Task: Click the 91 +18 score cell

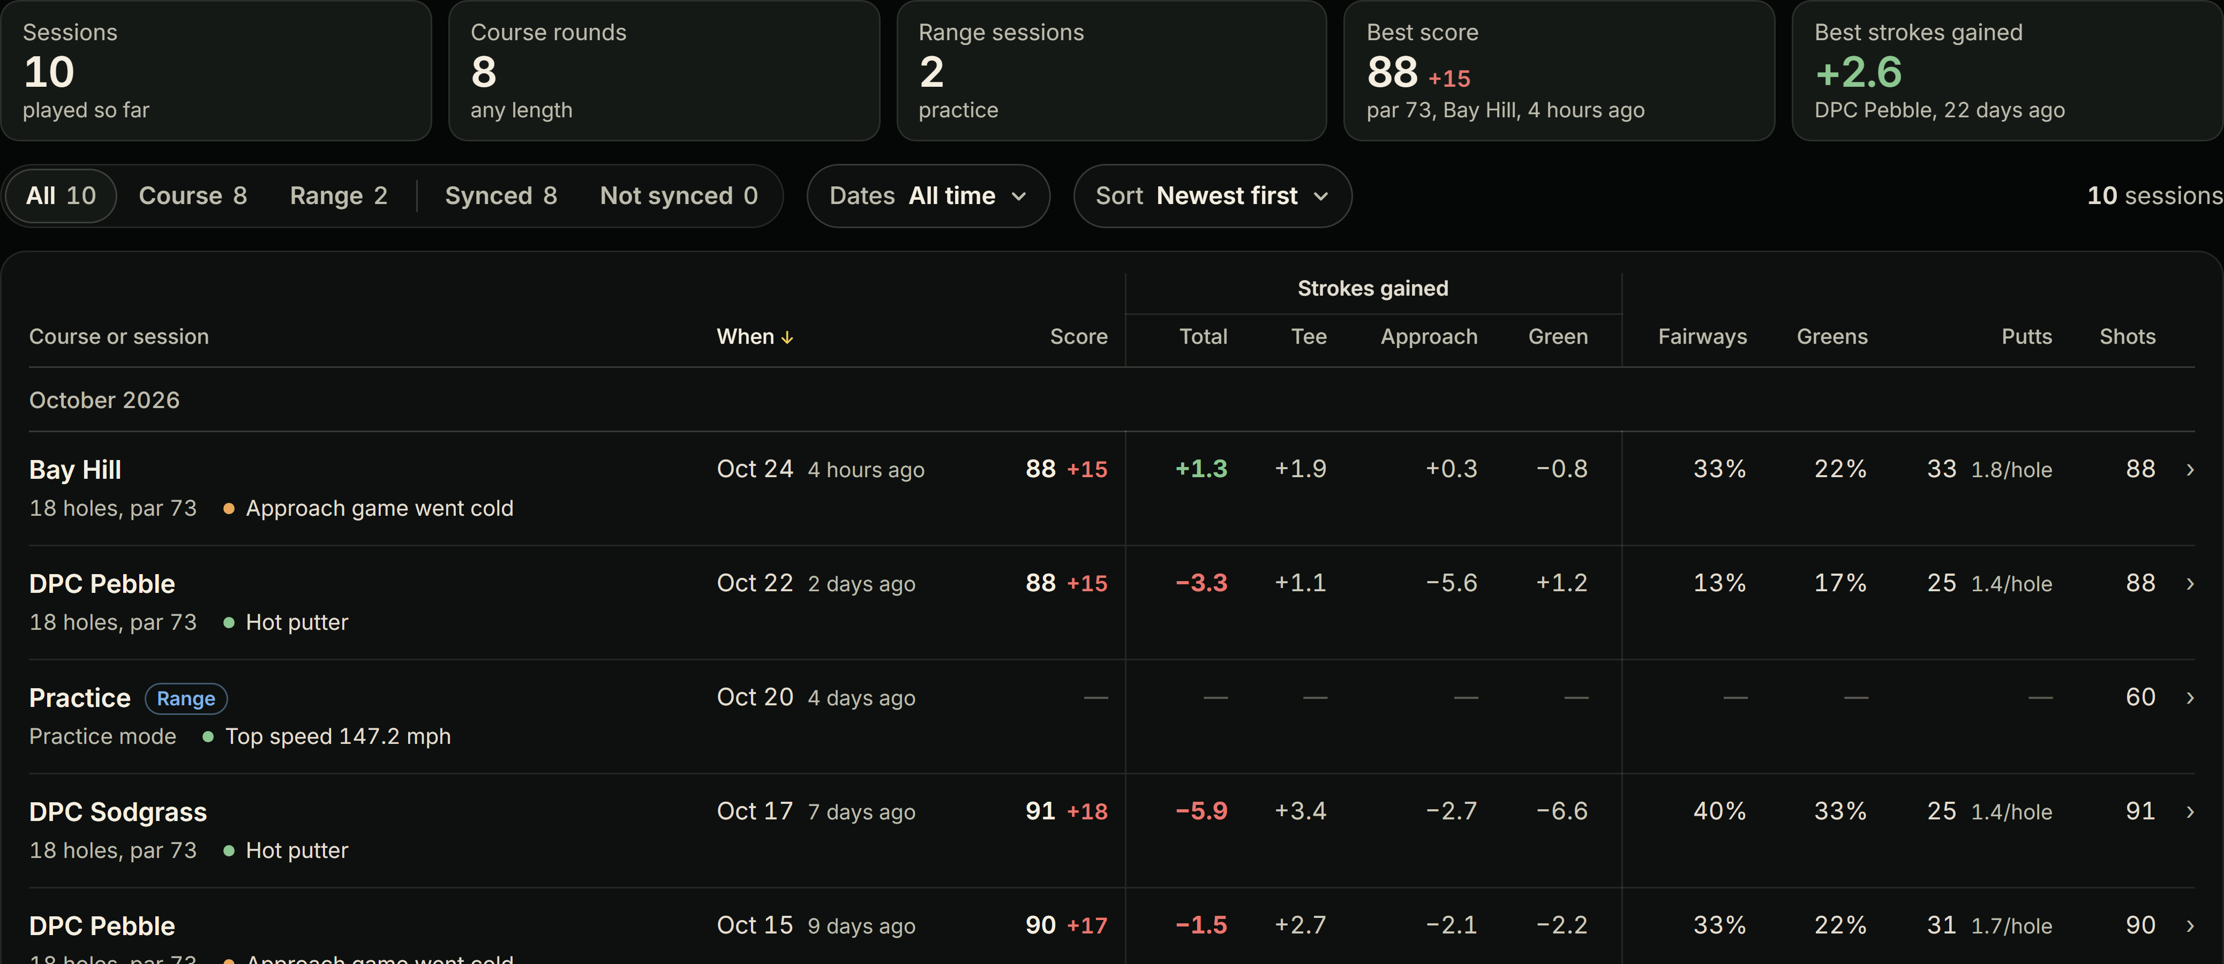Action: tap(1066, 811)
